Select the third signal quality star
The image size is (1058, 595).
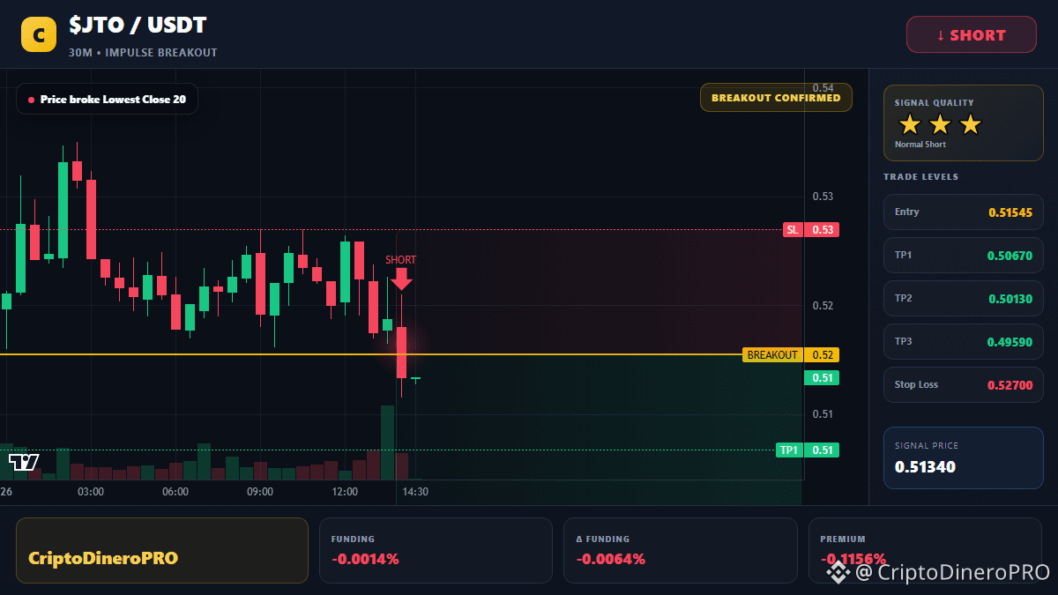pos(970,124)
